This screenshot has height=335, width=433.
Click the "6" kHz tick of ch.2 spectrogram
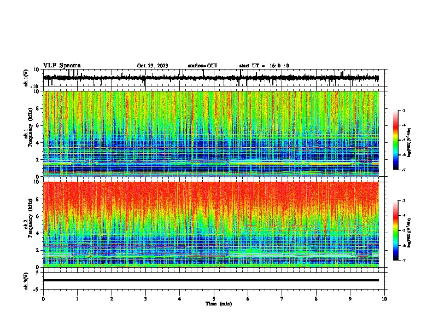pos(38,216)
